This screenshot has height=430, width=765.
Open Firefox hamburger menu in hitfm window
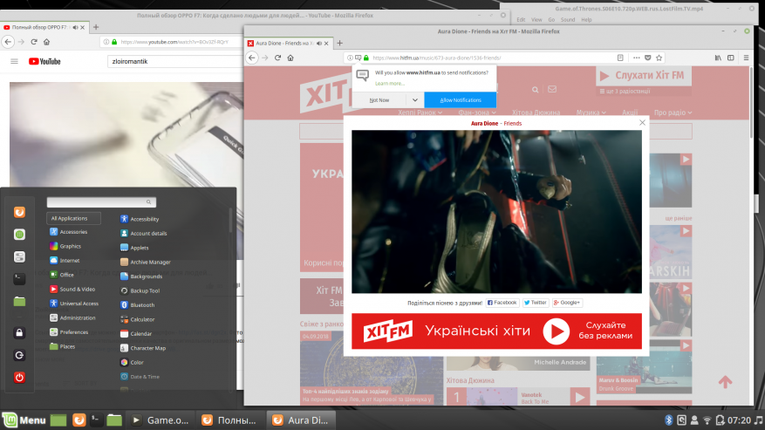(746, 58)
